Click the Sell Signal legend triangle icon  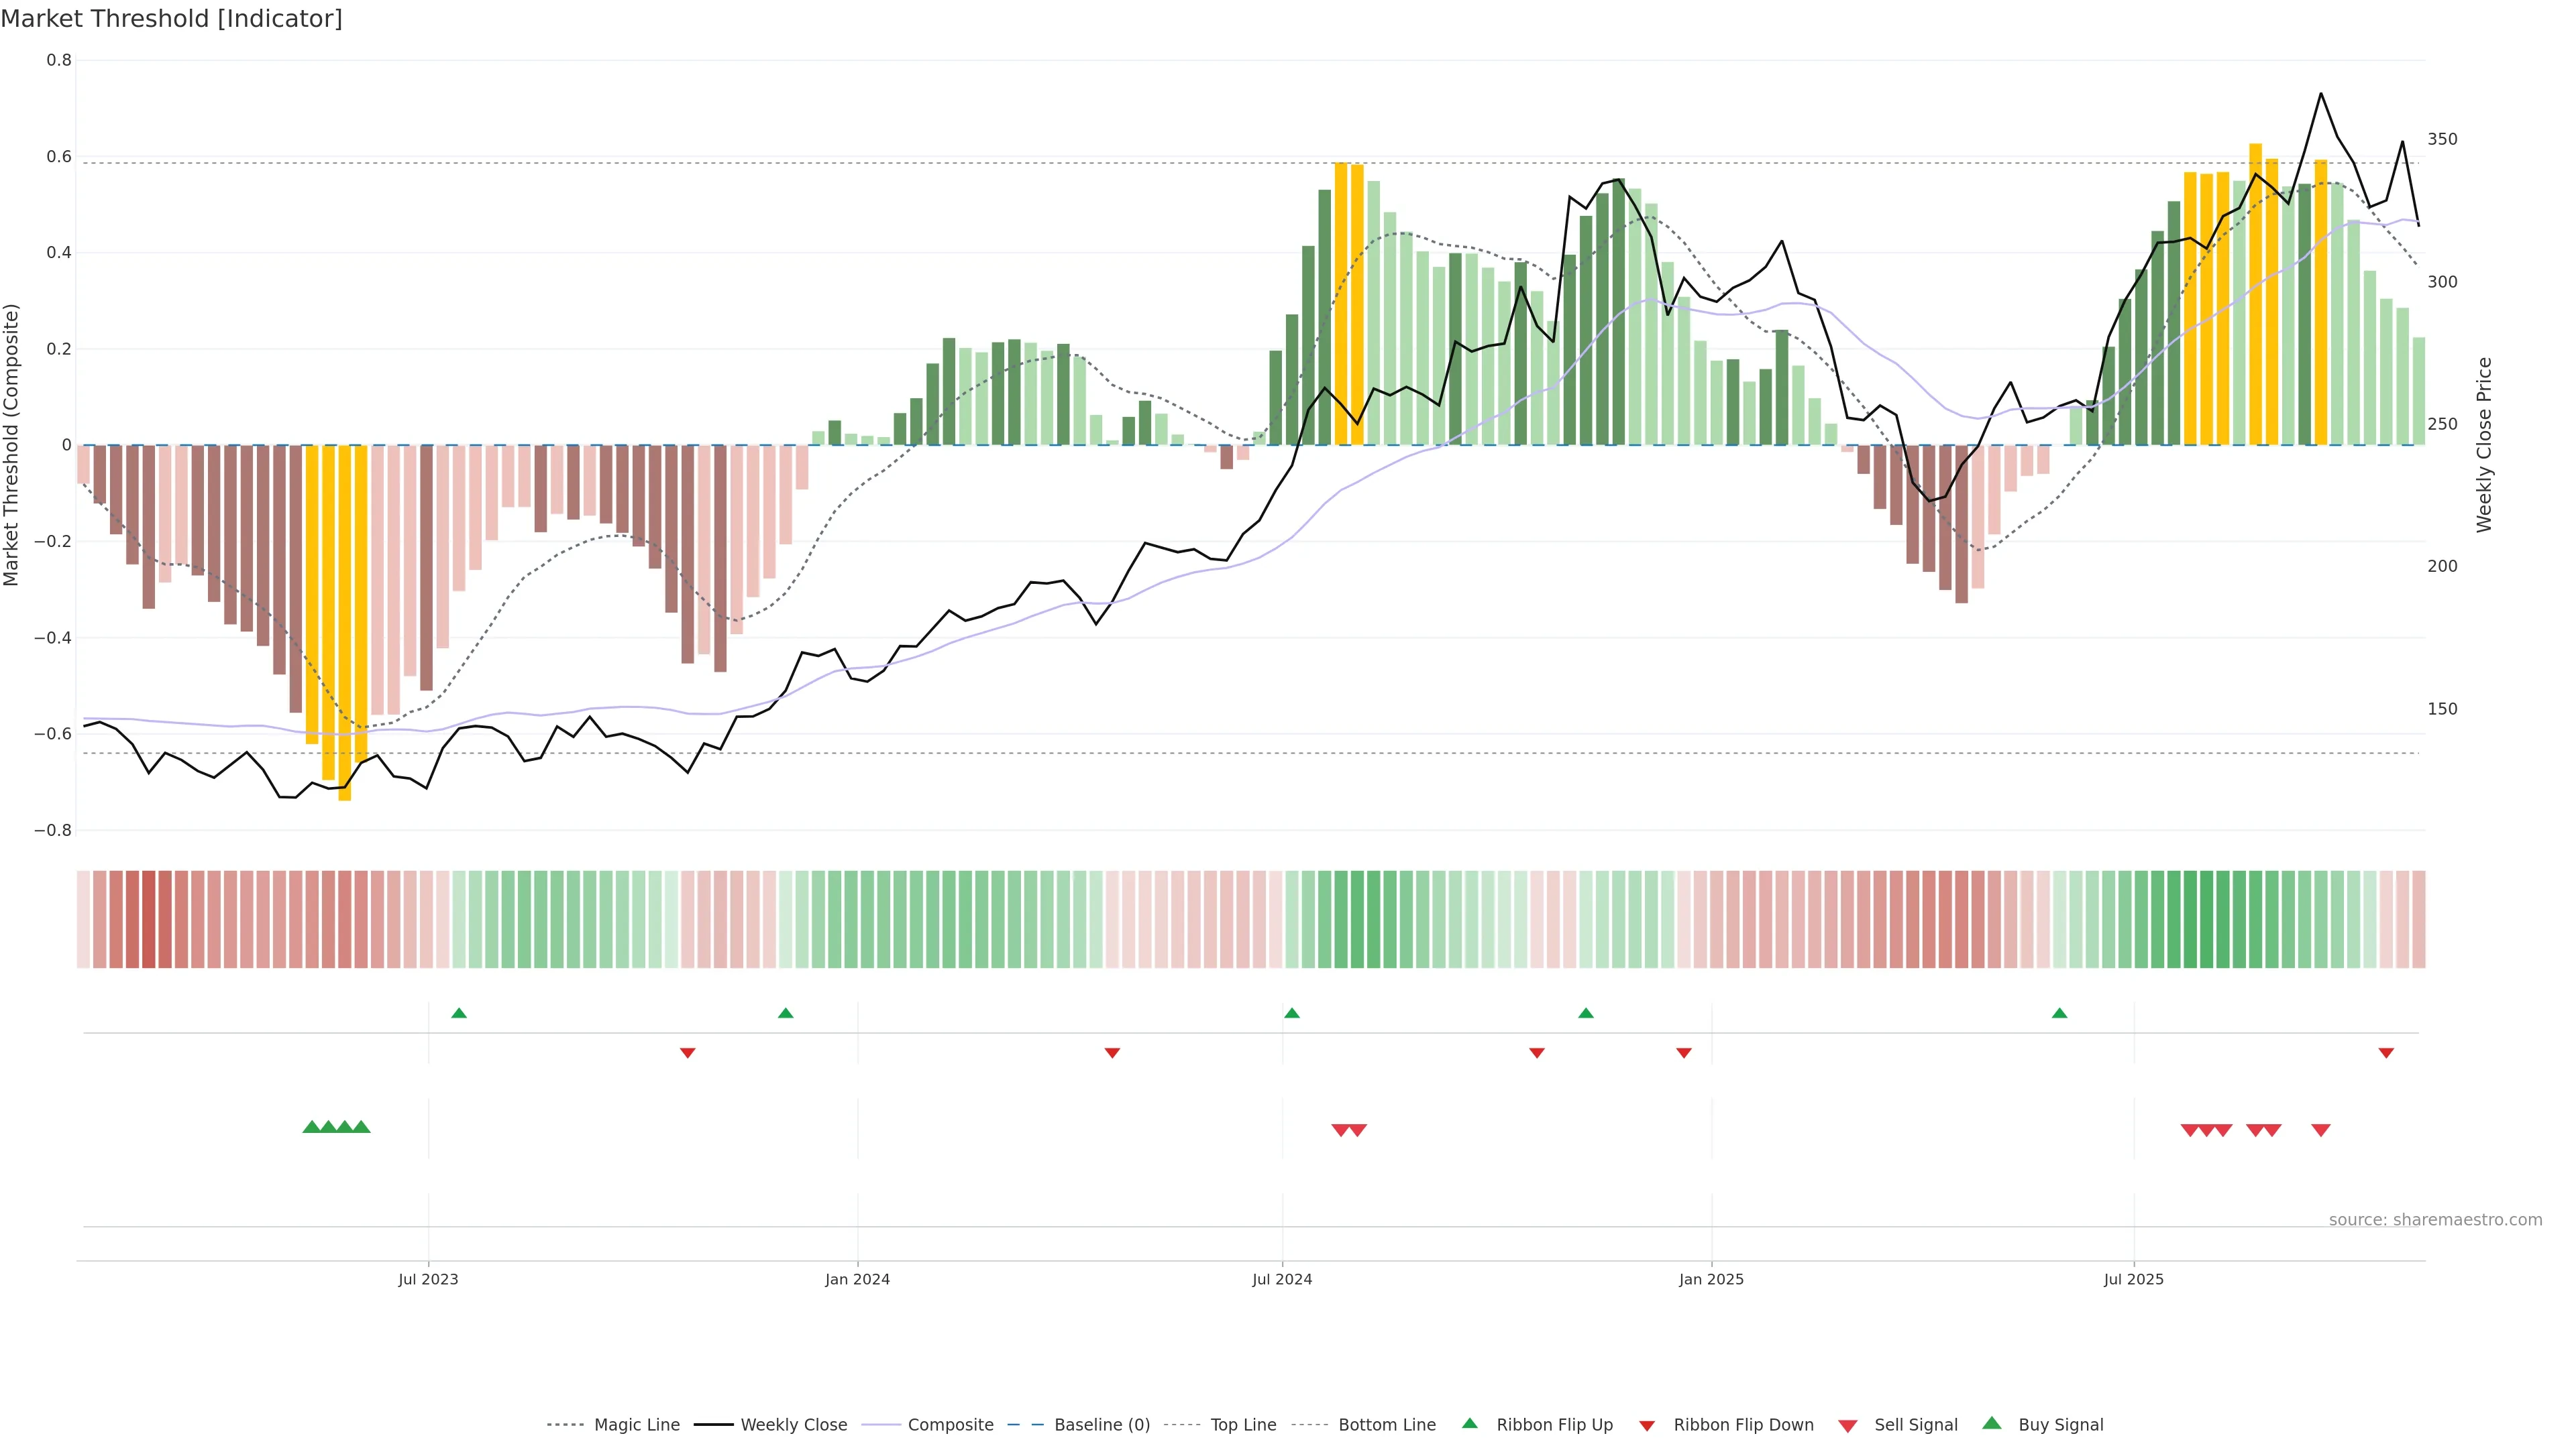point(1847,1426)
